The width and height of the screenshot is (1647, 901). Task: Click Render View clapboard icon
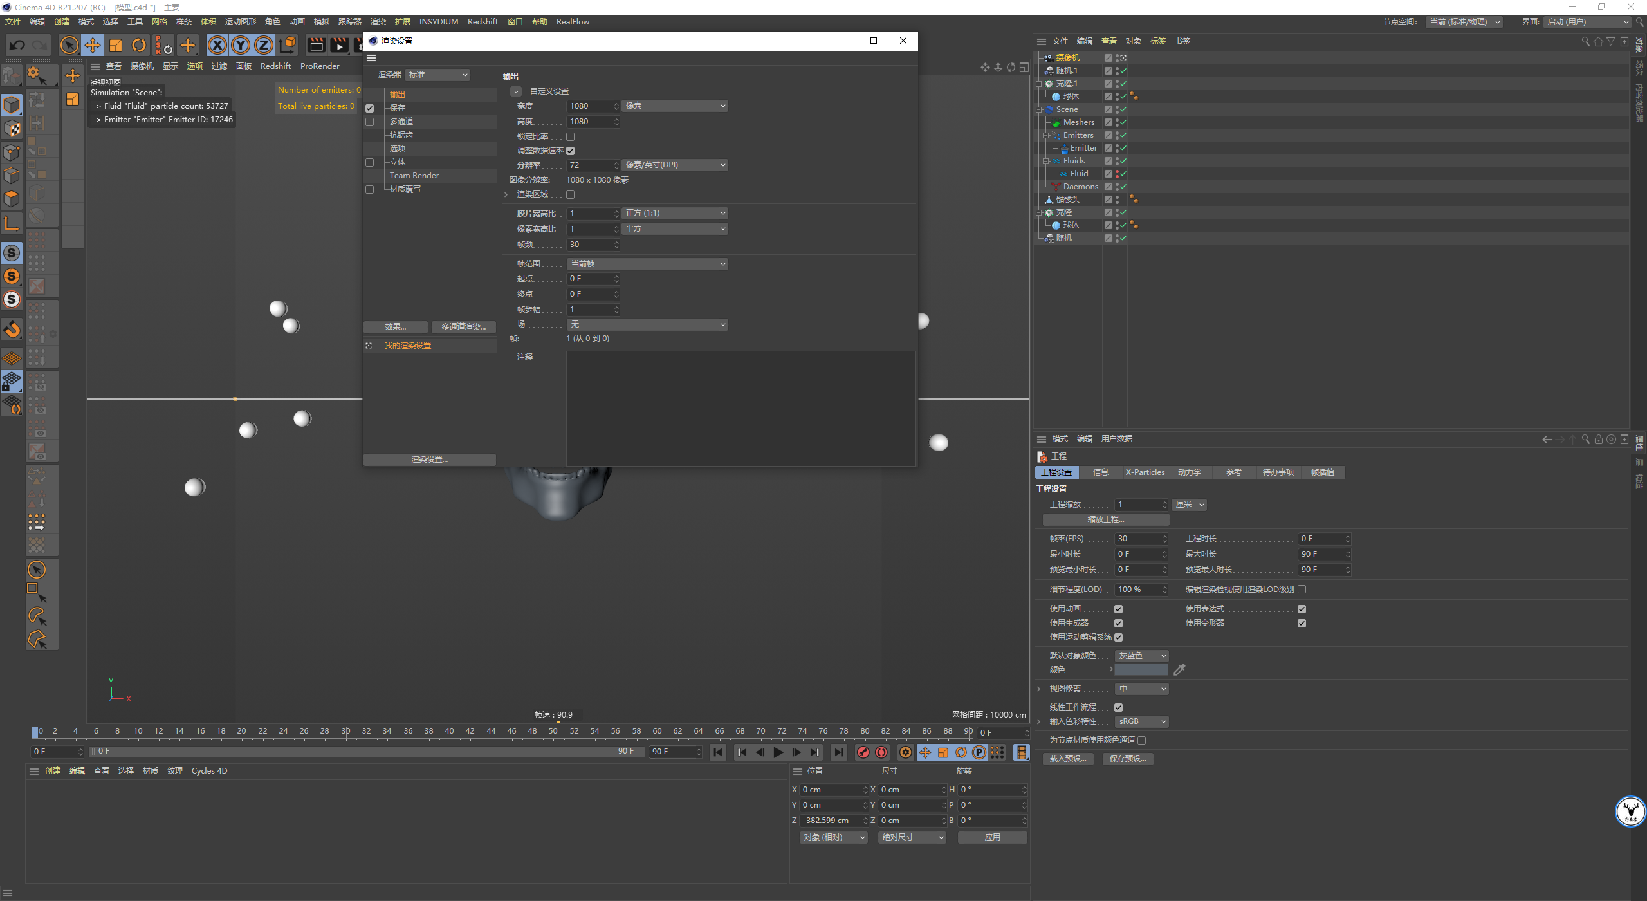pyautogui.click(x=316, y=45)
